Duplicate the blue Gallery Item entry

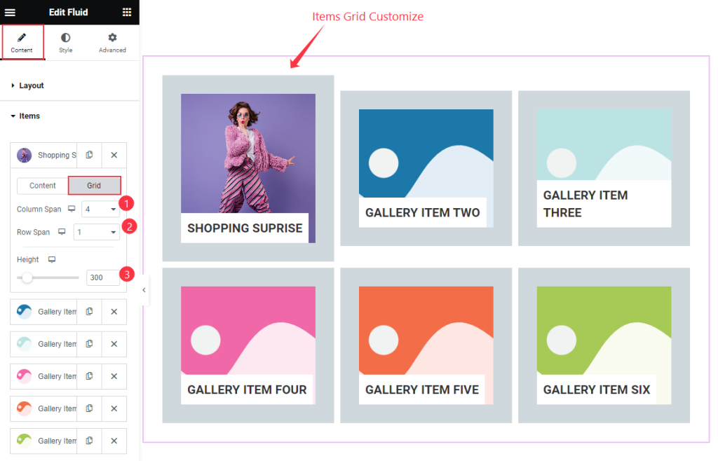(x=89, y=312)
